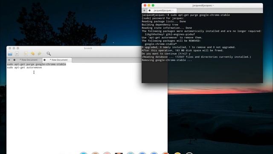The image size is (273, 154).
Task: Click the terminal window title 'jacques@jacques: ~'
Action: tap(203, 6)
